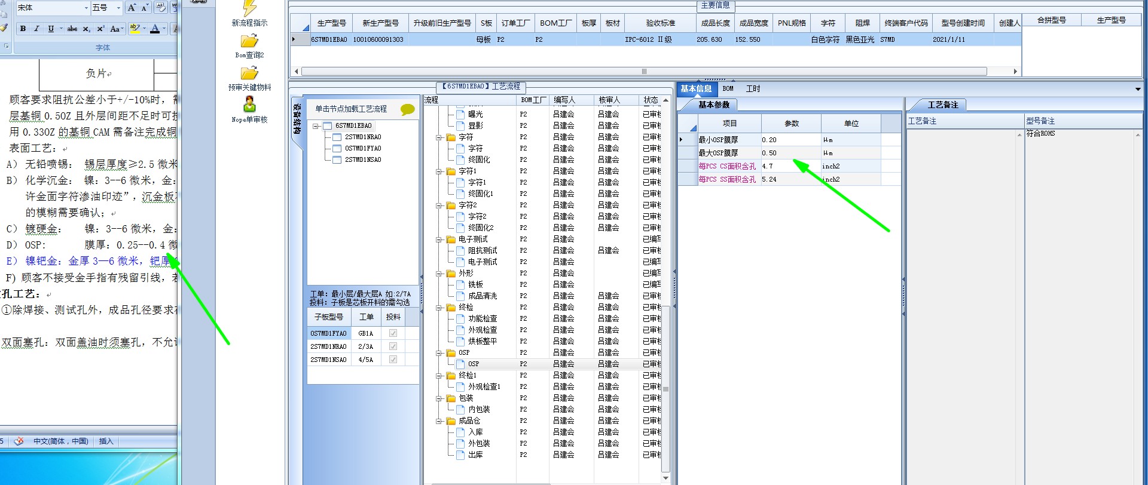This screenshot has width=1148, height=485.
Task: Sort by the 验收标准 column header
Action: pyautogui.click(x=660, y=23)
